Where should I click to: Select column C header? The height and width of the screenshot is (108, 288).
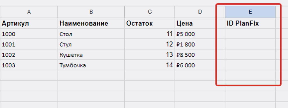pyautogui.click(x=150, y=12)
